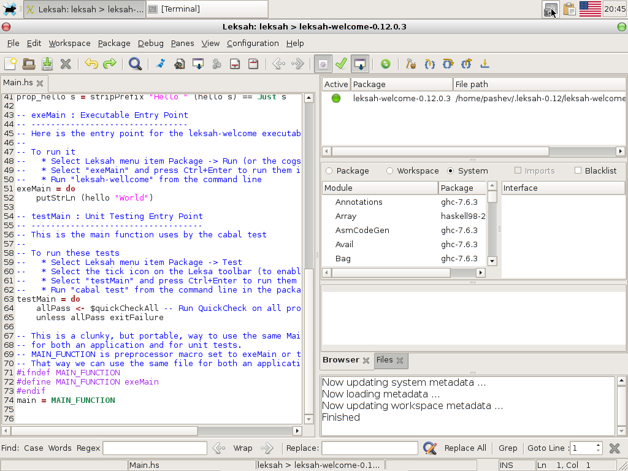Click the Active column header
This screenshot has height=471, width=628.
pos(336,84)
